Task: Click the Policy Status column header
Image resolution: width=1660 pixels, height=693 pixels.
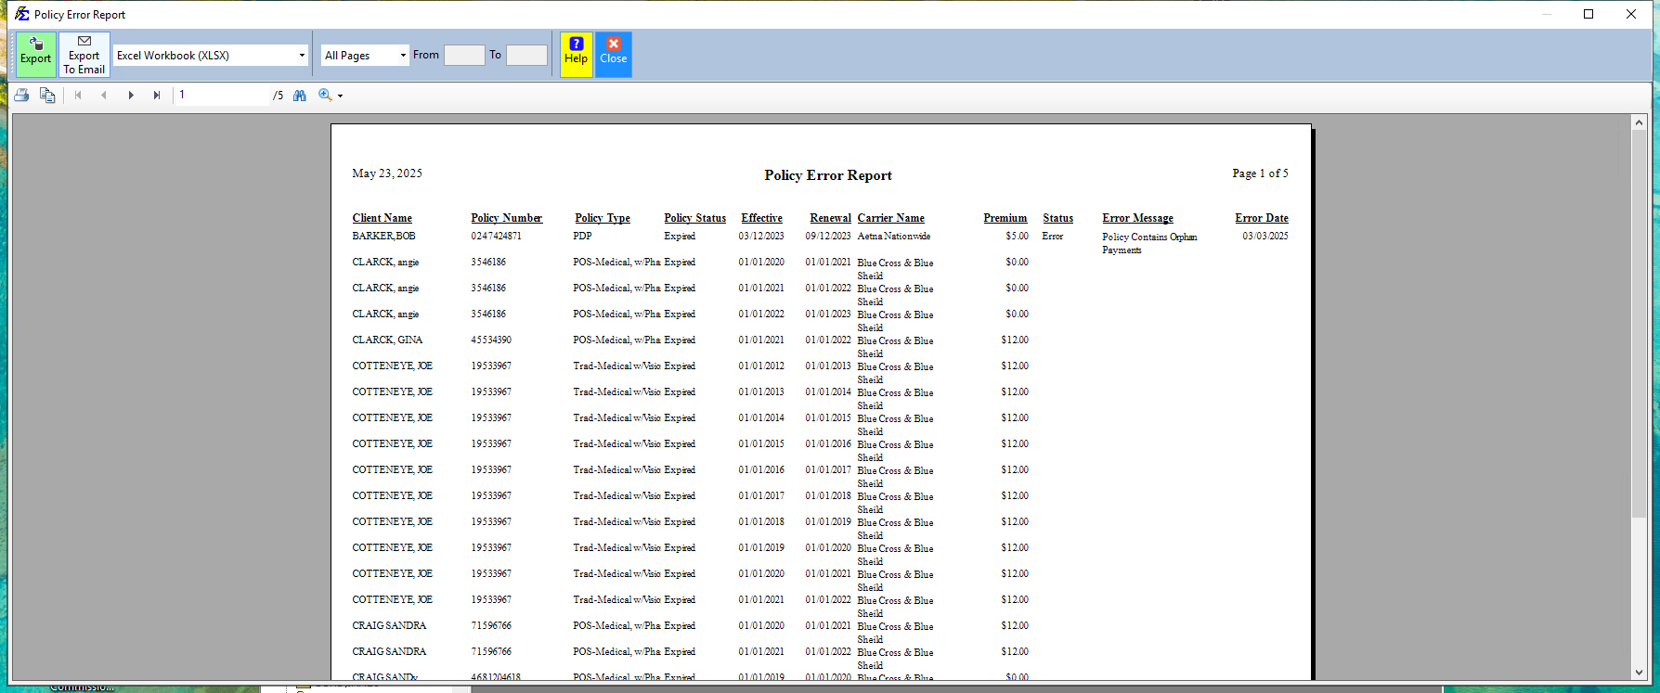Action: click(694, 218)
